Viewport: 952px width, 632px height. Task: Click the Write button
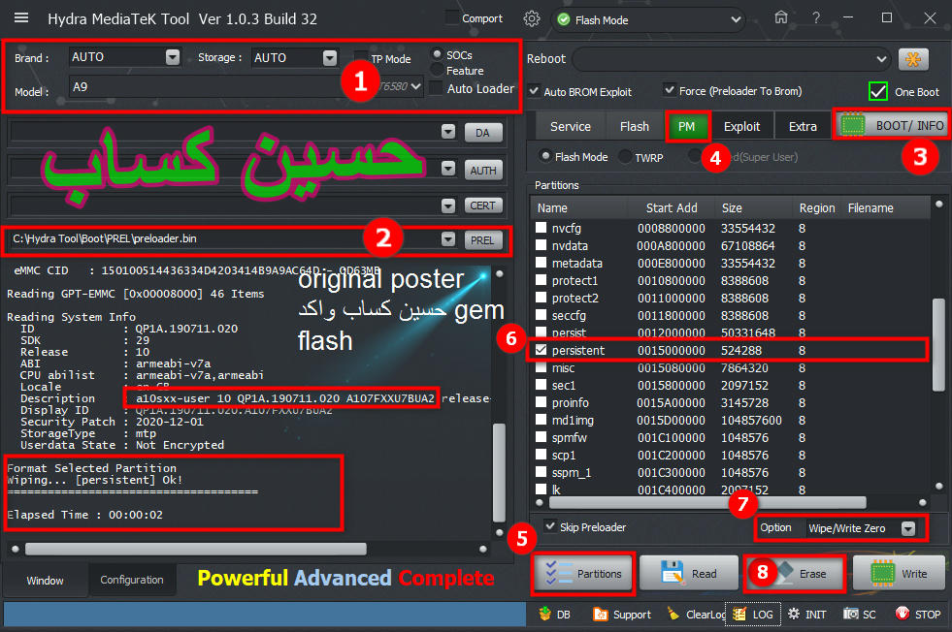click(x=900, y=573)
